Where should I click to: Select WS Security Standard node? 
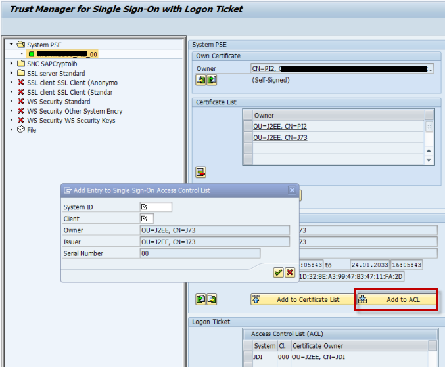pos(59,102)
